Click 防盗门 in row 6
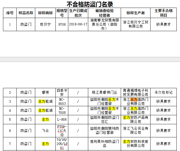 click(x=26, y=131)
